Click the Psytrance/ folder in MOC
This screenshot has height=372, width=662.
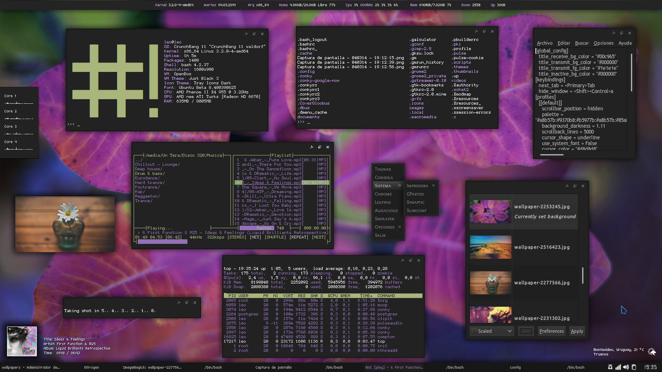147,187
